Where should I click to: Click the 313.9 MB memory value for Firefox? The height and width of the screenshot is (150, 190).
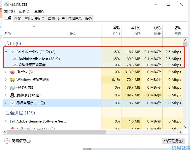click(132, 72)
